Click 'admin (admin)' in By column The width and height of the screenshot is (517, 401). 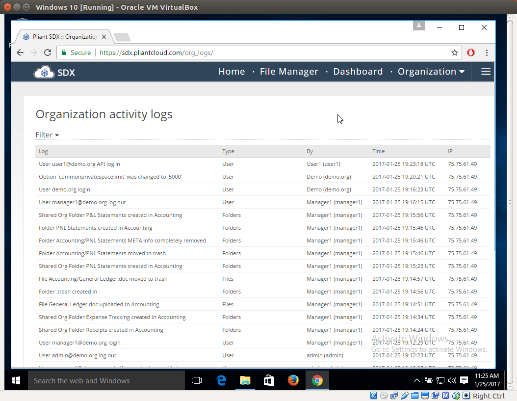pyautogui.click(x=325, y=355)
